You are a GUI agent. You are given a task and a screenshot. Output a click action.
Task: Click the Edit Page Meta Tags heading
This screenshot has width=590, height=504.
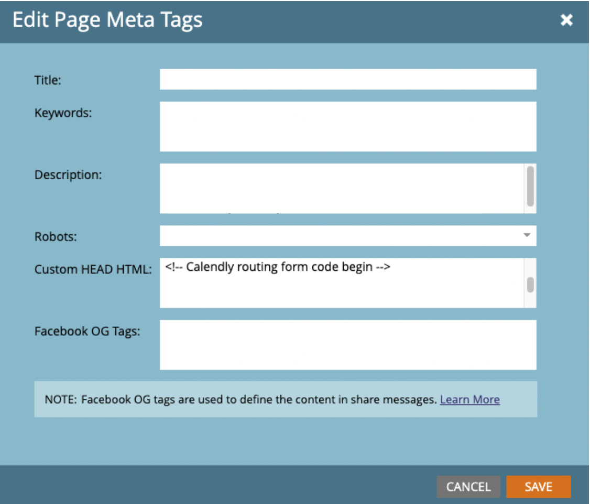pyautogui.click(x=107, y=20)
